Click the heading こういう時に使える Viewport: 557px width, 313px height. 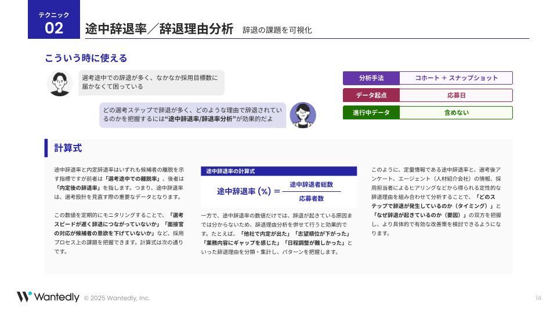tap(86, 58)
